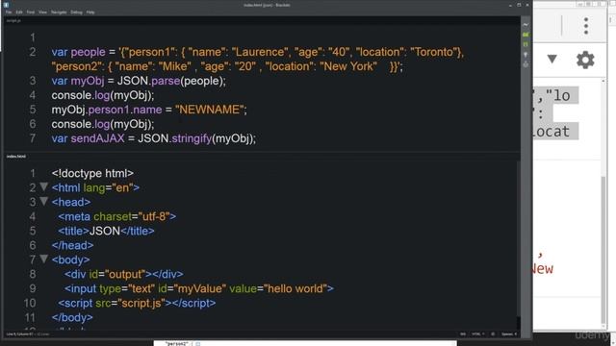This screenshot has width=616, height=346.
Task: Click the green brackets icon in right sidebar
Action: click(526, 44)
